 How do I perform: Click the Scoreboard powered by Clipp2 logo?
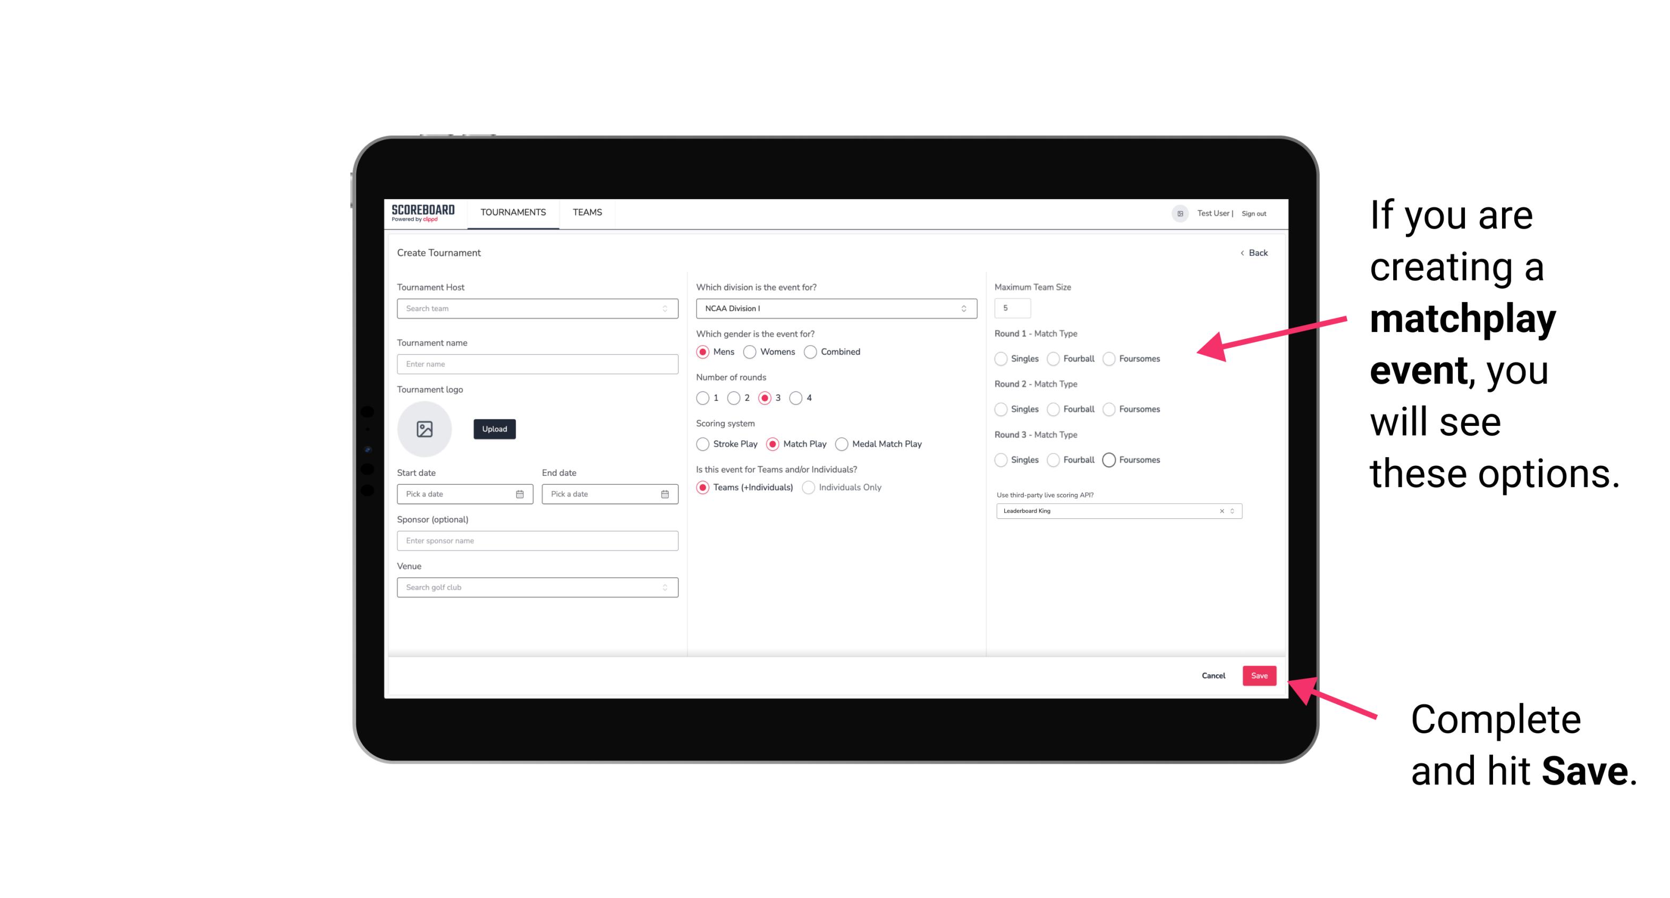[422, 213]
